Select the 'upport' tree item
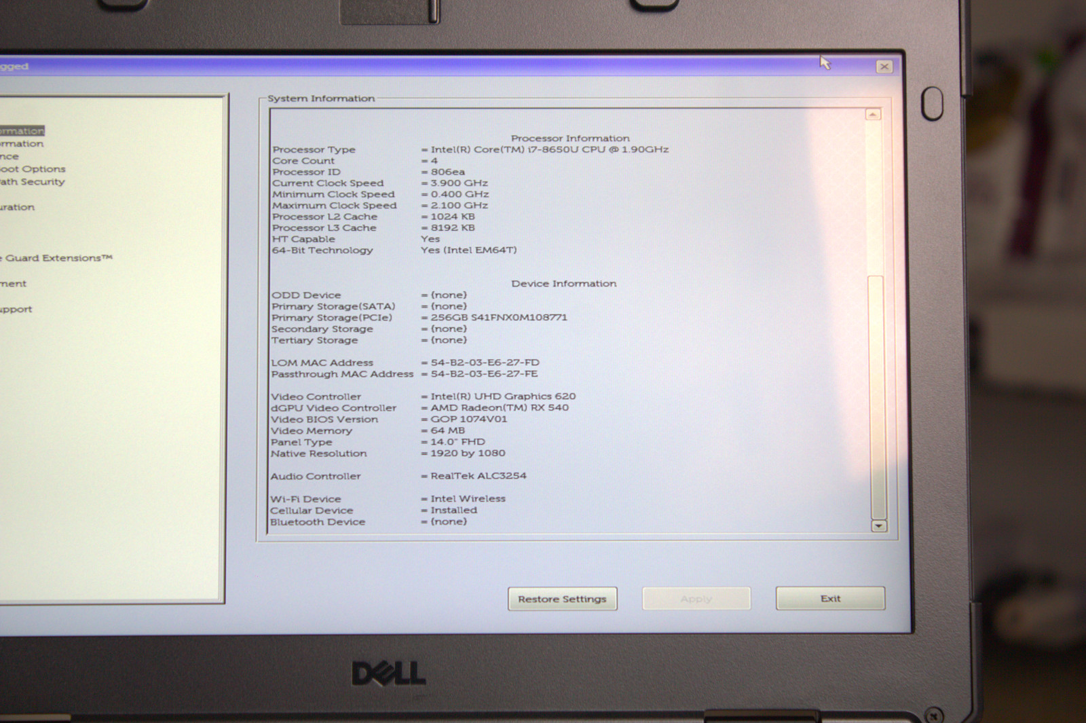The width and height of the screenshot is (1086, 723). click(16, 310)
